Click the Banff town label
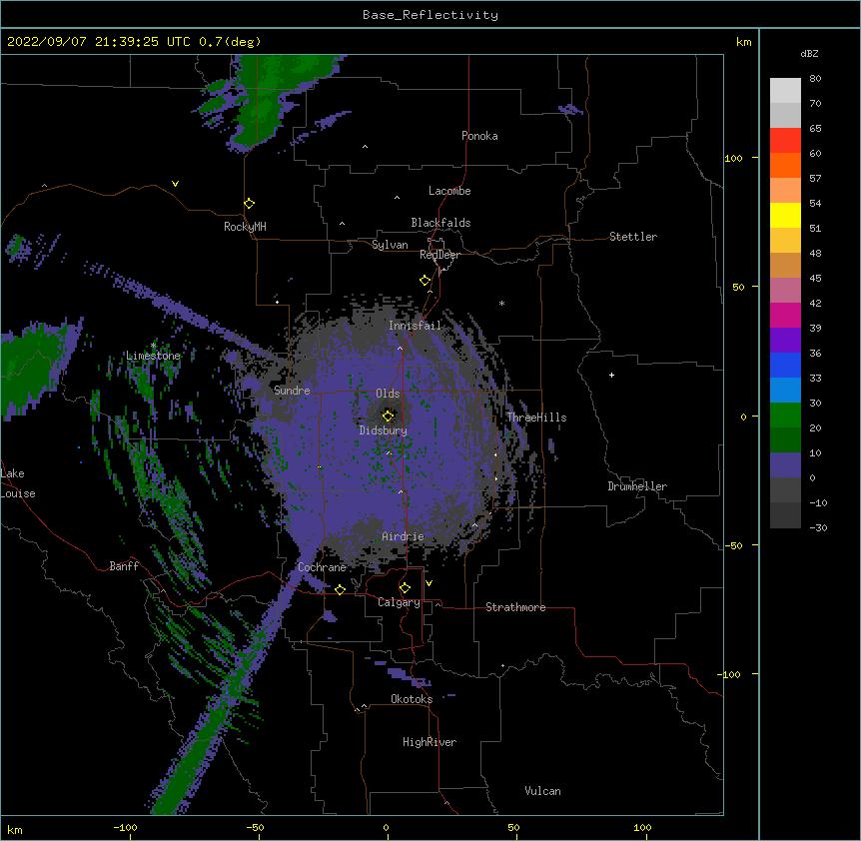The width and height of the screenshot is (861, 841). pyautogui.click(x=124, y=566)
